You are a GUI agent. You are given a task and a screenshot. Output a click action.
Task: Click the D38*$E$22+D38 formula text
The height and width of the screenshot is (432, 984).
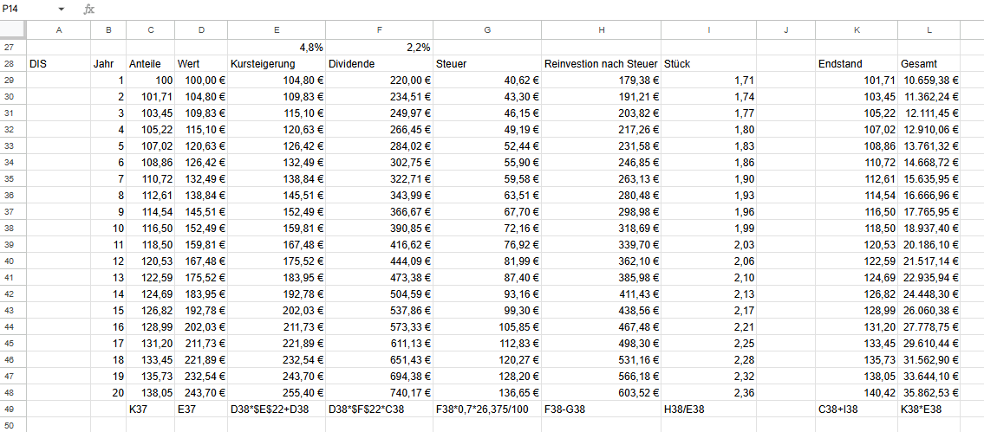point(270,409)
